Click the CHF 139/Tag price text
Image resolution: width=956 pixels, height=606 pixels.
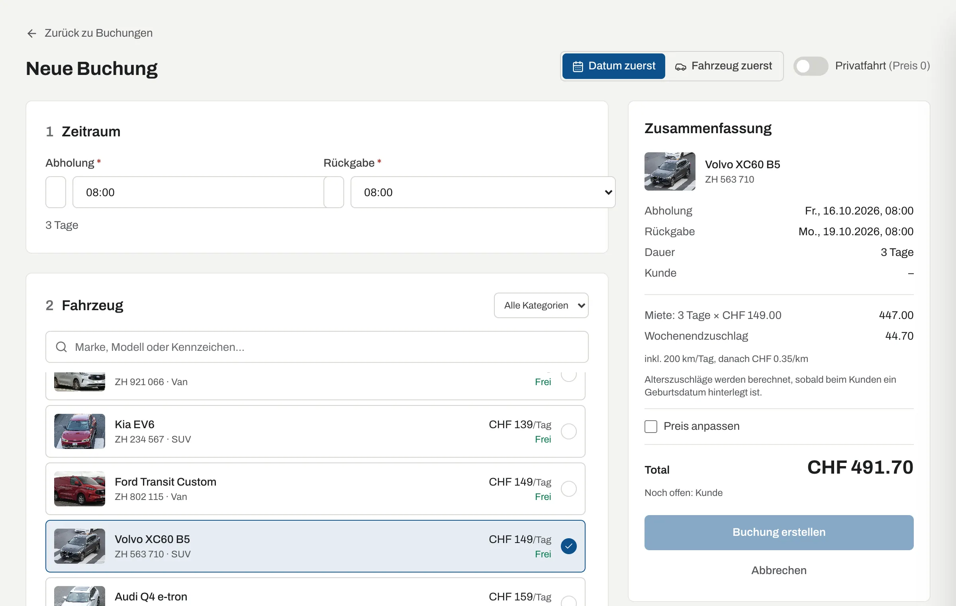point(520,425)
